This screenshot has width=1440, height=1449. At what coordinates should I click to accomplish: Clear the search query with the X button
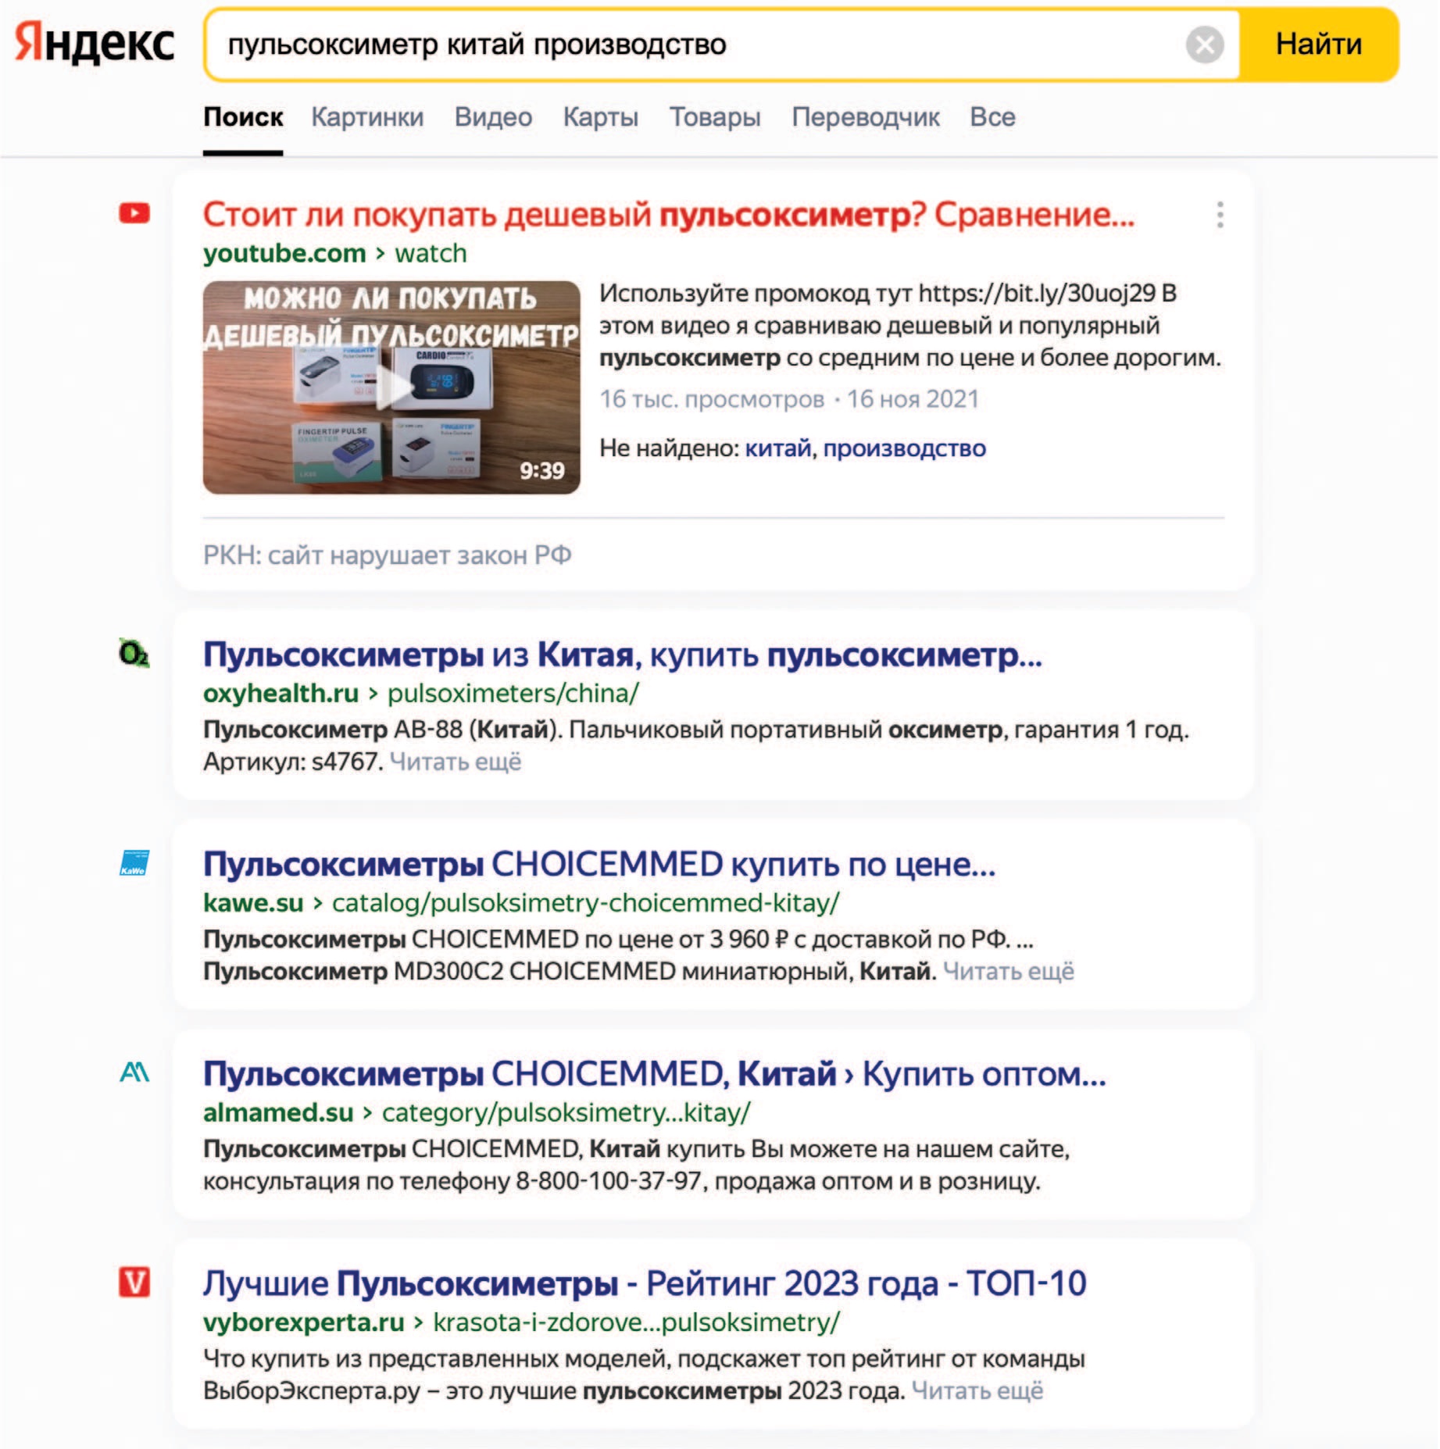click(x=1204, y=45)
